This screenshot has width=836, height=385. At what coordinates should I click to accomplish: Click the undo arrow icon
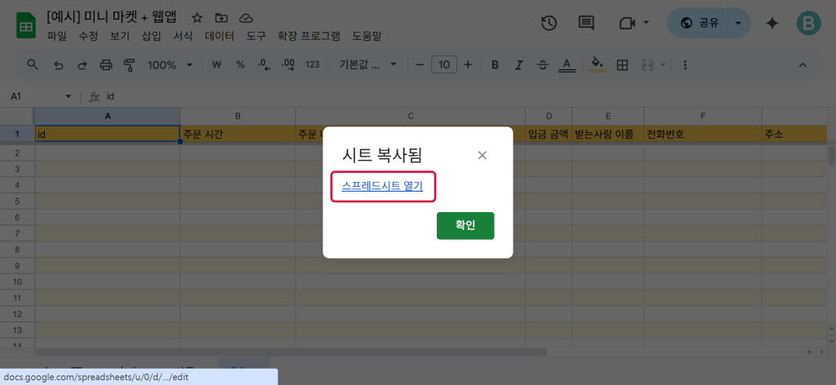click(x=58, y=64)
